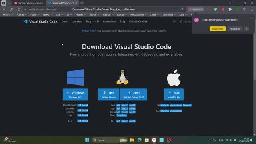The height and width of the screenshot is (144, 256).
Task: Expand the Python bookmarks folder
Action: click(80, 15)
